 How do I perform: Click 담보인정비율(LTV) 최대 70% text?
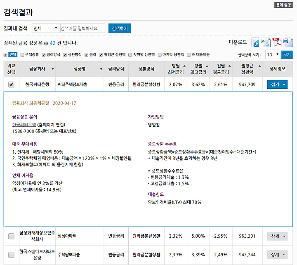pos(174,202)
